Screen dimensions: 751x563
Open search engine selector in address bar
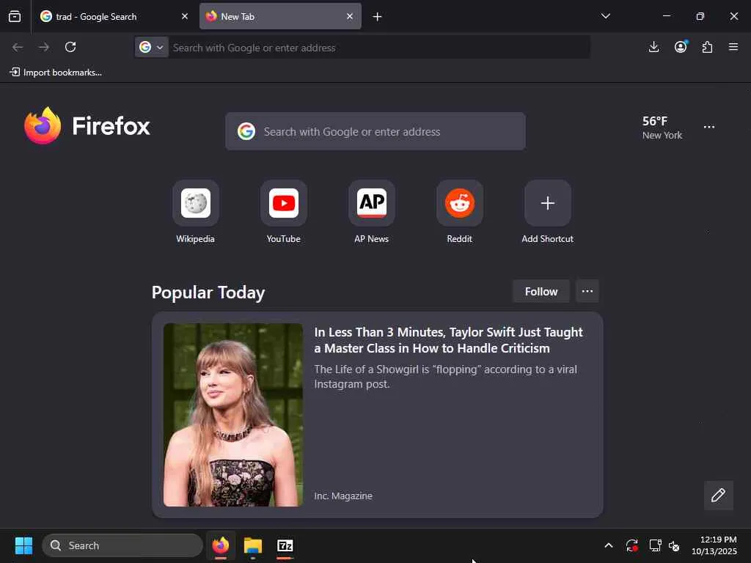point(151,48)
